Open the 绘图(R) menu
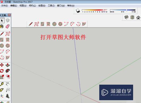141x103 pixels. [x=42, y=6]
